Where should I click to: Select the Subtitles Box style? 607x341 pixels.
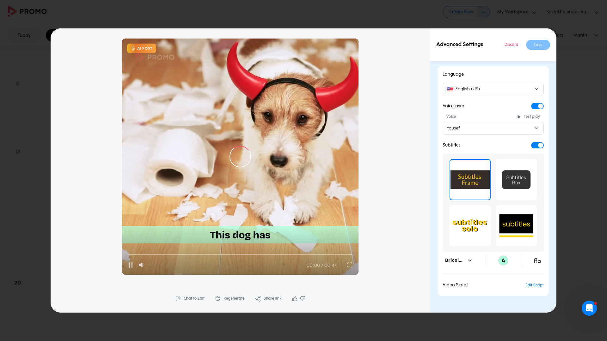click(516, 179)
